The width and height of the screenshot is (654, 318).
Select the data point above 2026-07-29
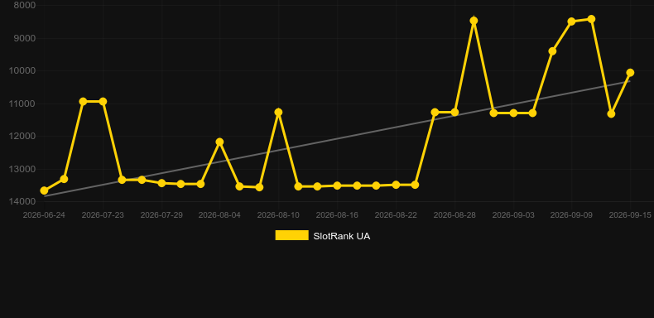161,183
